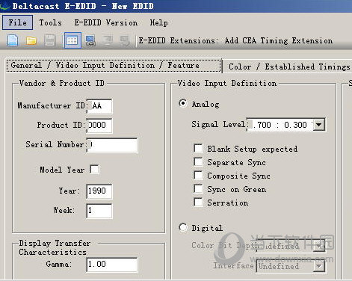
Task: Select the table view toolbar icon
Action: (x=72, y=40)
